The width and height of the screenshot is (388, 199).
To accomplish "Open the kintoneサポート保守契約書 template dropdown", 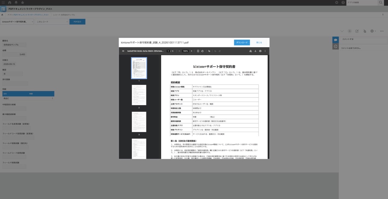I will click(17, 22).
